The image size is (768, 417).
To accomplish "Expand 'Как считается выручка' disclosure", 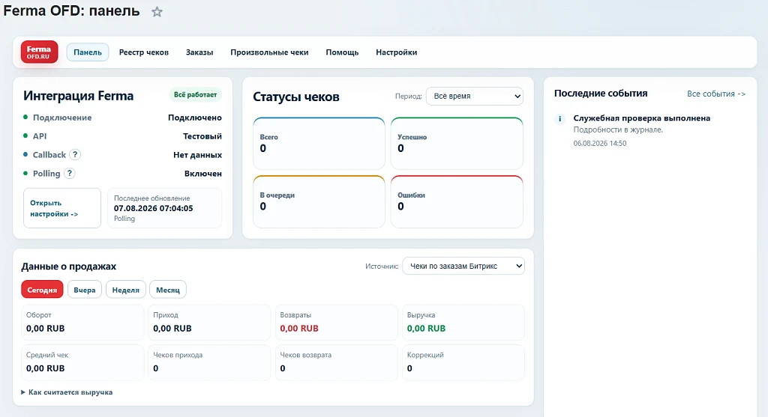I will click(67, 392).
